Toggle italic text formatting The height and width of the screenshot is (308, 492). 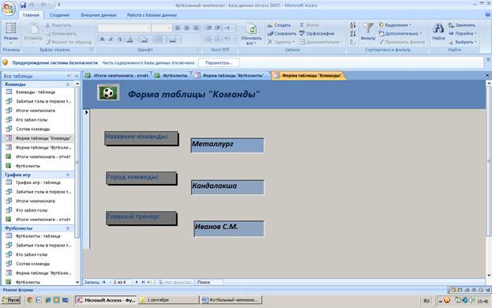111,39
